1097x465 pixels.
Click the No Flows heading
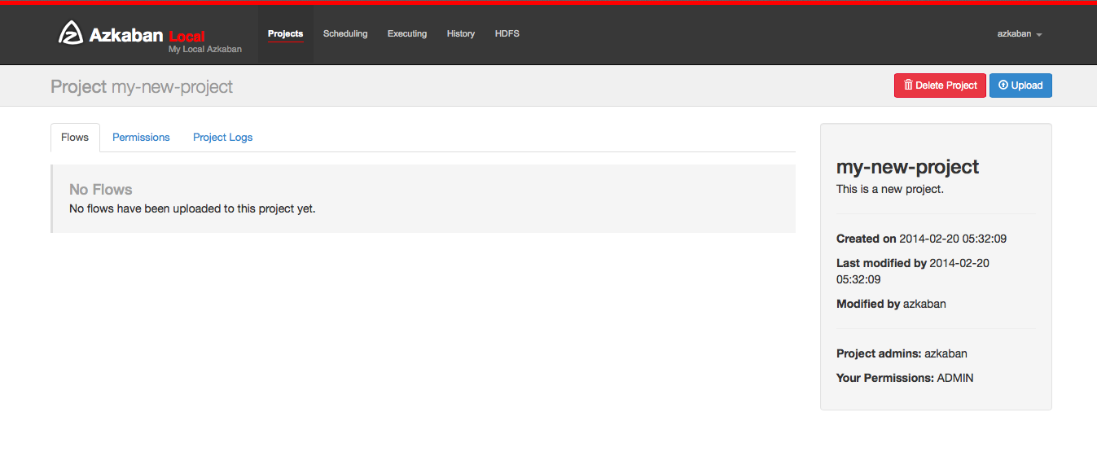click(x=101, y=189)
